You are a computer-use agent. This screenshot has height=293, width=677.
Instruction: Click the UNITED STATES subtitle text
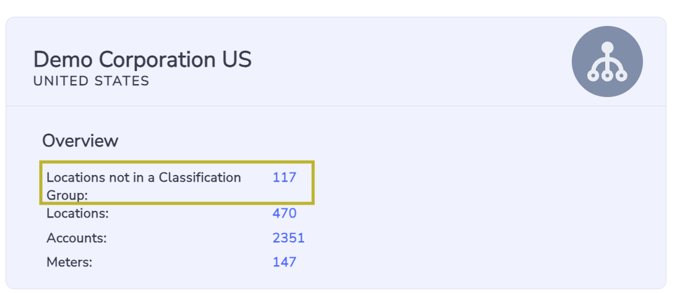(x=91, y=81)
